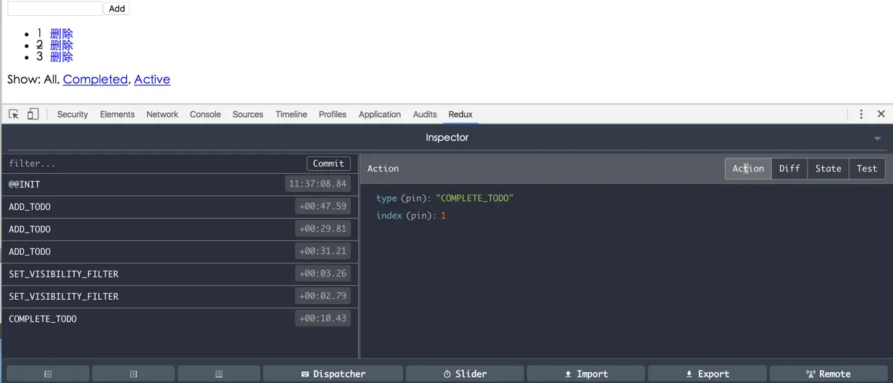Open the left-docked monitor window icon
The image size is (893, 383).
[x=48, y=374]
